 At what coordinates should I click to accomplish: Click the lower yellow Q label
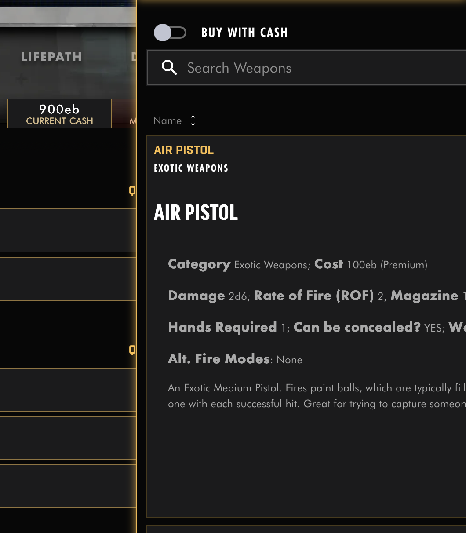(132, 350)
